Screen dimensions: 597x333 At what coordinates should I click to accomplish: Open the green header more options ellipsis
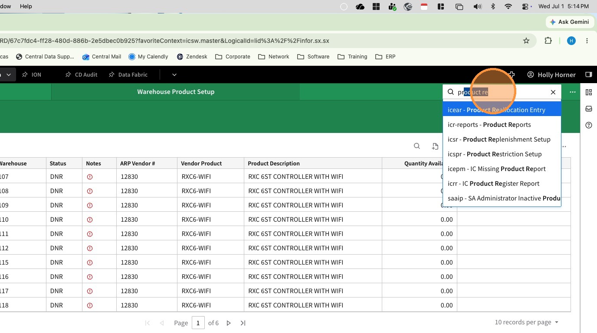click(573, 92)
